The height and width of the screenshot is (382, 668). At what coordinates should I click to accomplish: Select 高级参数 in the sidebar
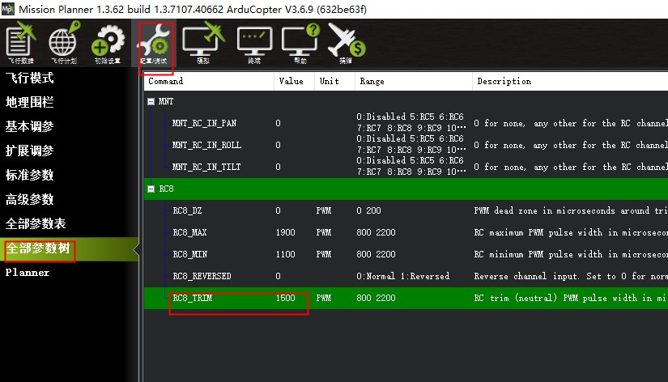click(x=29, y=199)
